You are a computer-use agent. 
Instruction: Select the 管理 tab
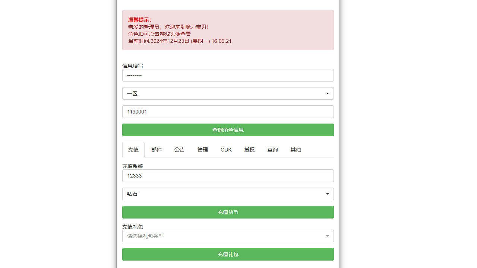coord(203,150)
